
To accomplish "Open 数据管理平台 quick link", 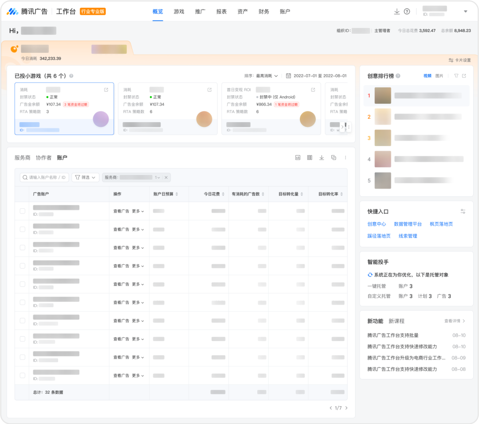I will pos(408,224).
